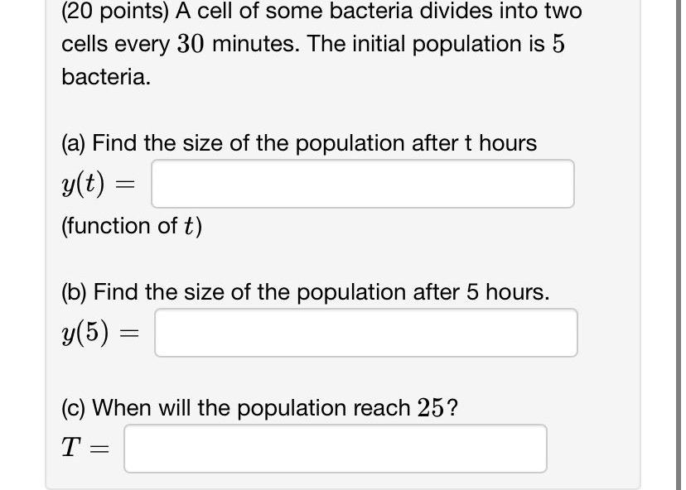Screen dimensions: 686x490
Task: Click inside the population function entry field
Action: point(362,183)
